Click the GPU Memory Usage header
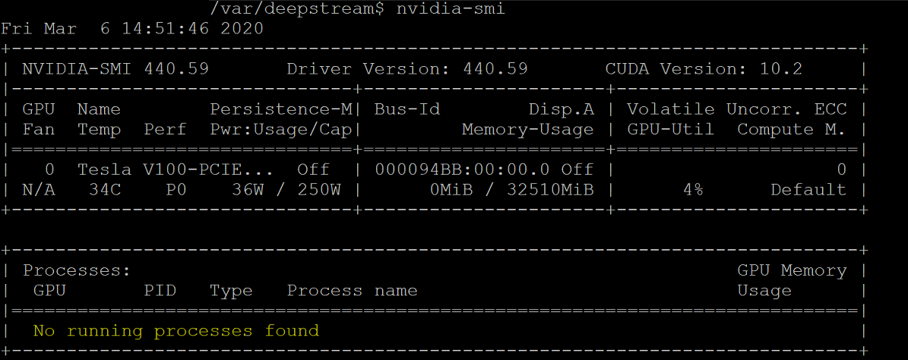Image resolution: width=908 pixels, height=360 pixels. [x=792, y=280]
